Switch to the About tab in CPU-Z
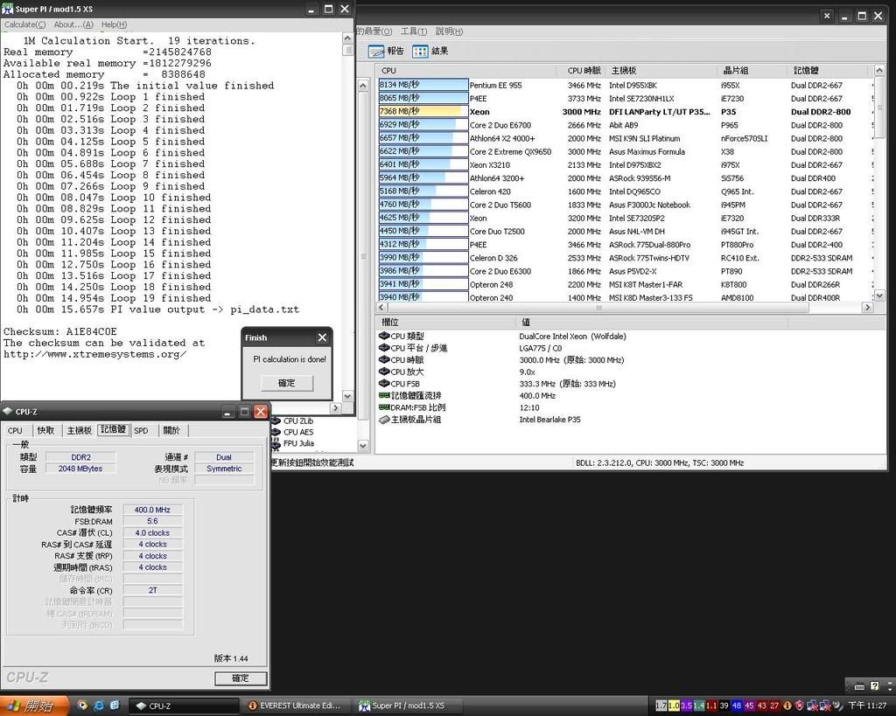This screenshot has width=896, height=716. coord(171,430)
